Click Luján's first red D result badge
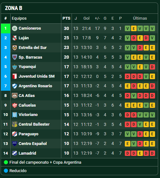Viewport: 160px width, 178px height. (x=134, y=38)
